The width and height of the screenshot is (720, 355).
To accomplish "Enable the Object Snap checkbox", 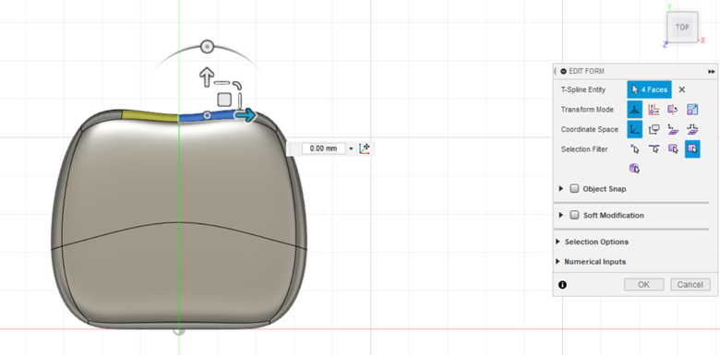I will click(x=574, y=188).
